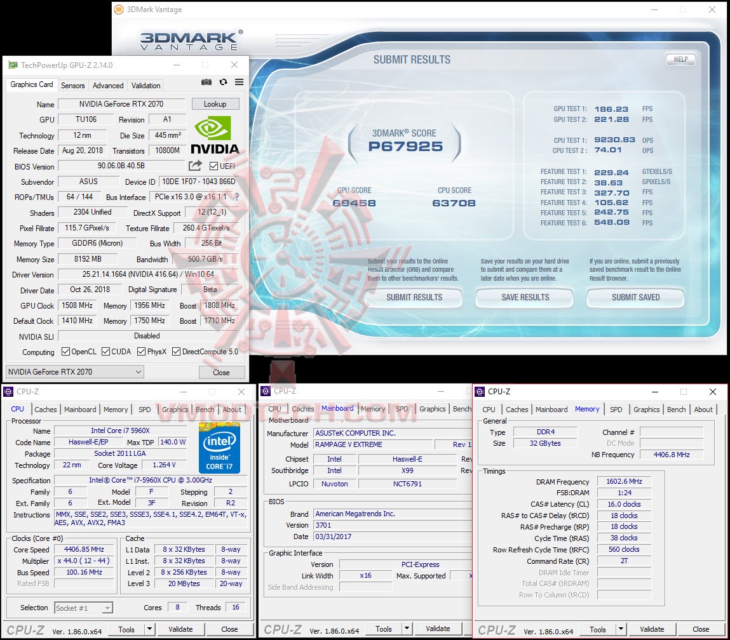
Task: Toggle the DirectCompute 5.0 checkbox
Action: point(177,352)
